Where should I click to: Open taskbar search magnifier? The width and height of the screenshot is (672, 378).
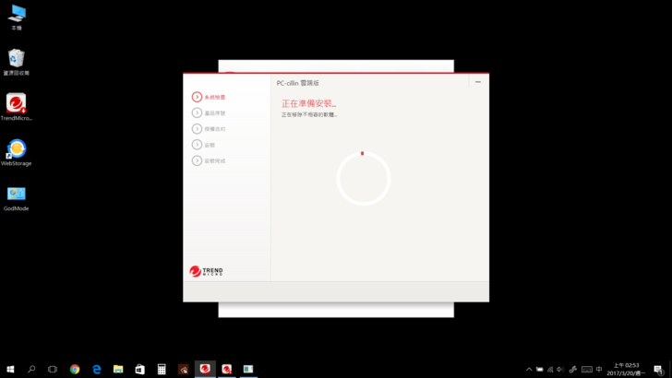click(31, 369)
